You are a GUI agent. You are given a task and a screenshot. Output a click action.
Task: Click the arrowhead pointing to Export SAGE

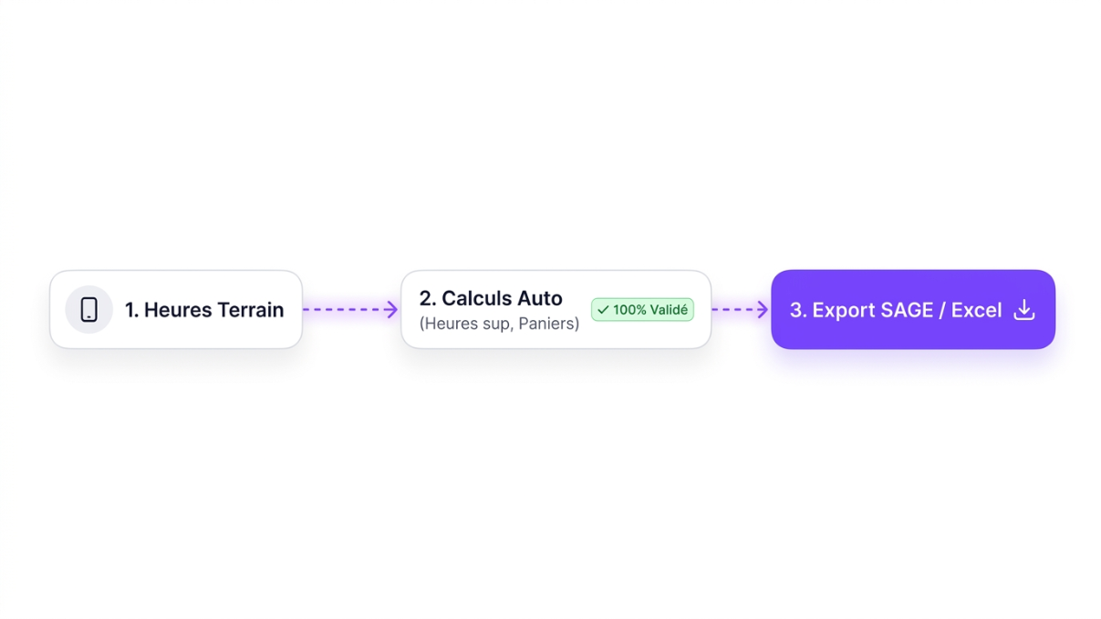[x=763, y=310]
